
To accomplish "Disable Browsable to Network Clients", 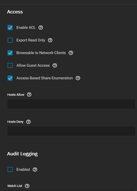I will pyautogui.click(x=10, y=53).
